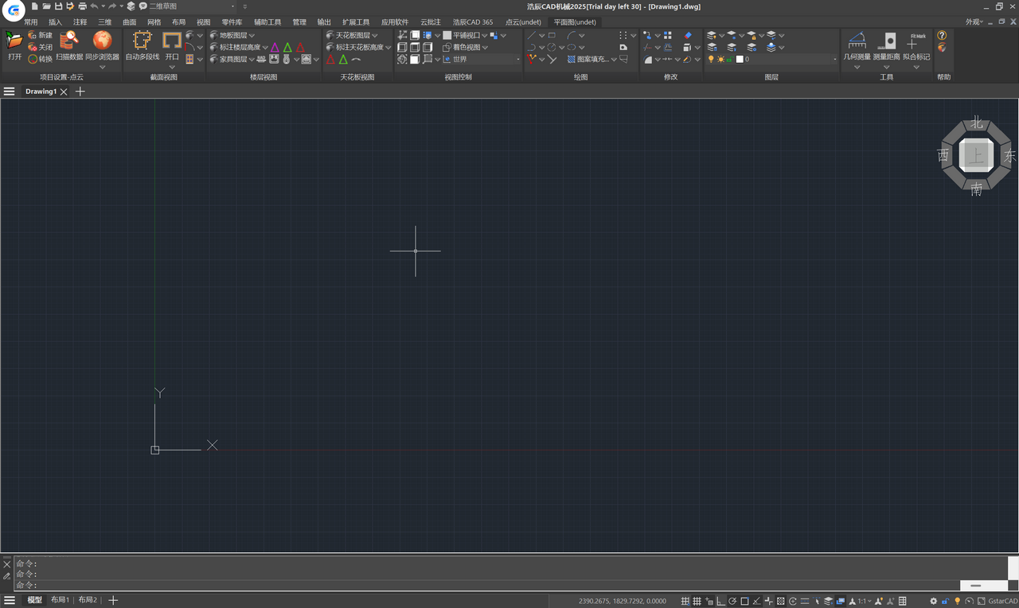Click the 打开 open button

pyautogui.click(x=14, y=45)
